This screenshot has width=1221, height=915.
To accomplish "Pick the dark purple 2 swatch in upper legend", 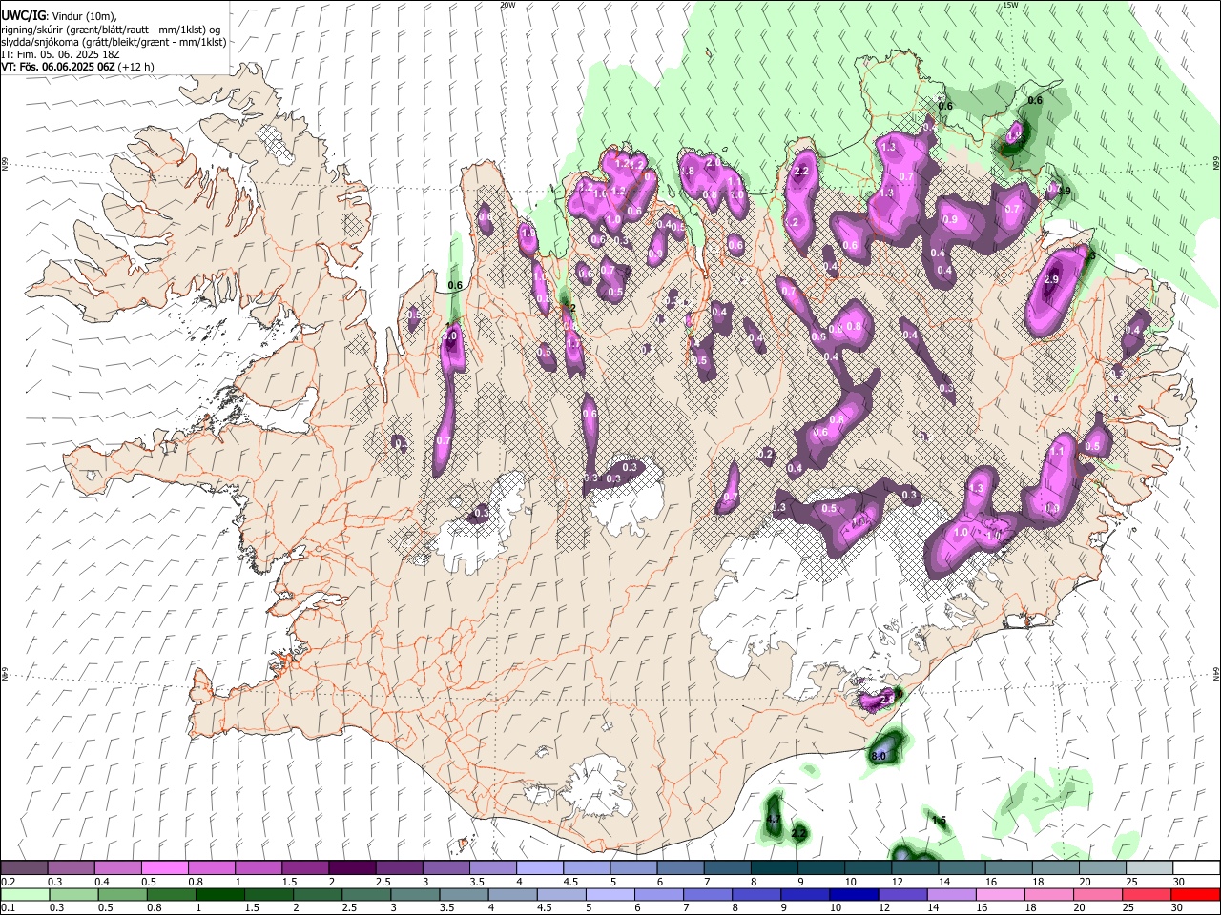I will pyautogui.click(x=351, y=868).
